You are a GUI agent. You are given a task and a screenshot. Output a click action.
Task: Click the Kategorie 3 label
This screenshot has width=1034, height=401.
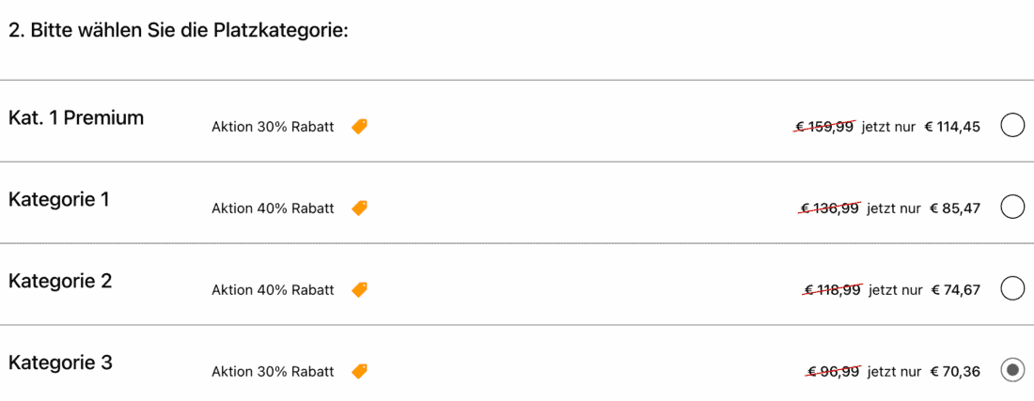[60, 363]
